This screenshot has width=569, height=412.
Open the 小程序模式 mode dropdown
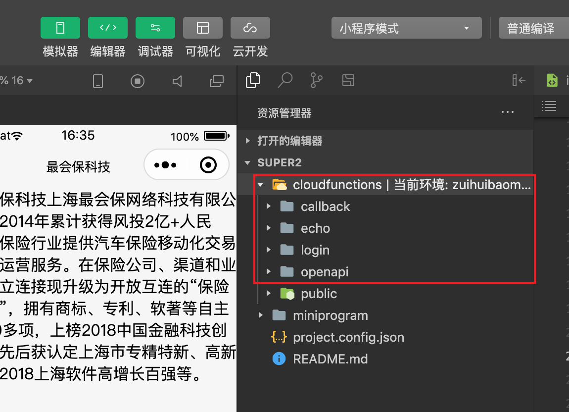coord(406,28)
